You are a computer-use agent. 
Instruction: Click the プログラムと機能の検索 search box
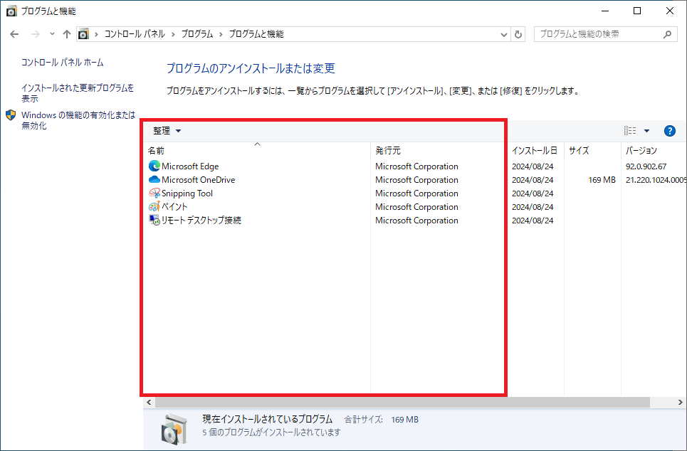[x=598, y=34]
